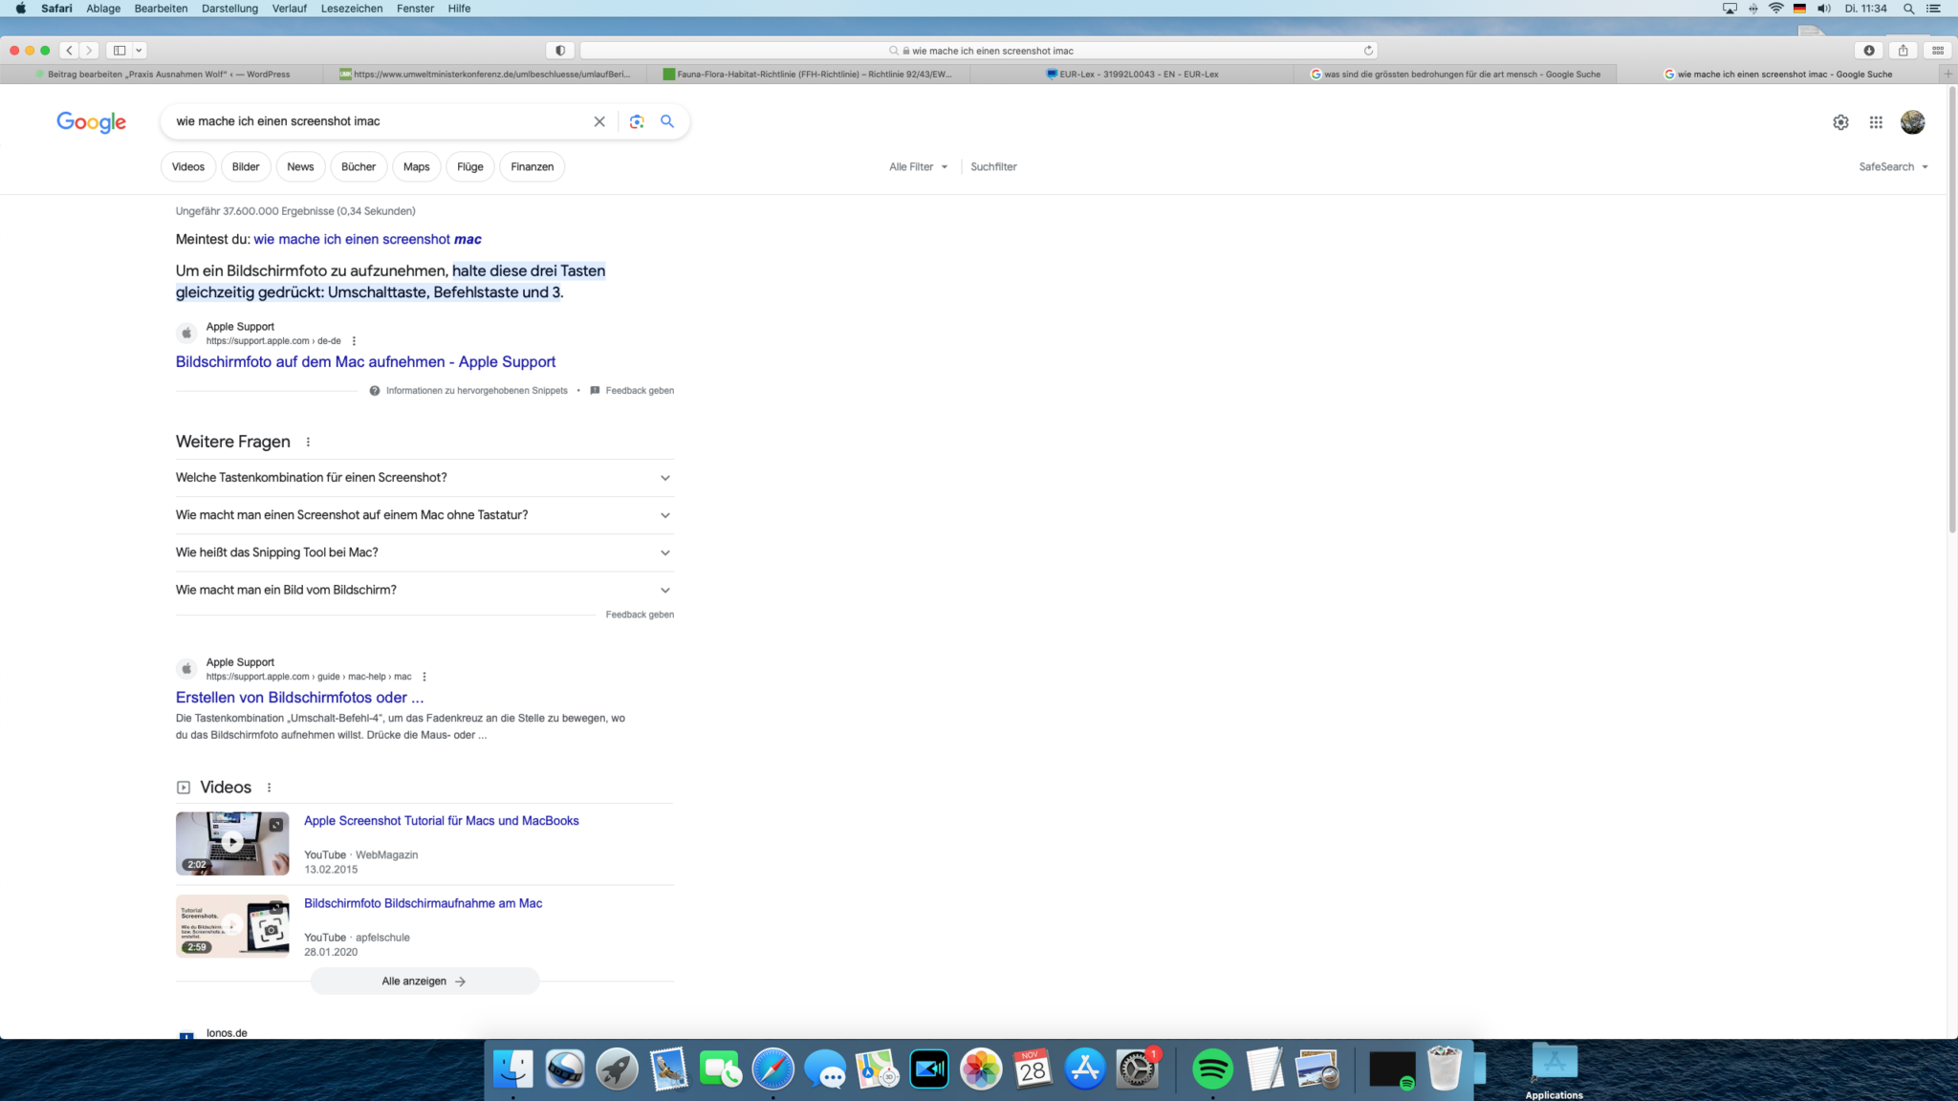
Task: Open Google quick settings gear
Action: [x=1840, y=122]
